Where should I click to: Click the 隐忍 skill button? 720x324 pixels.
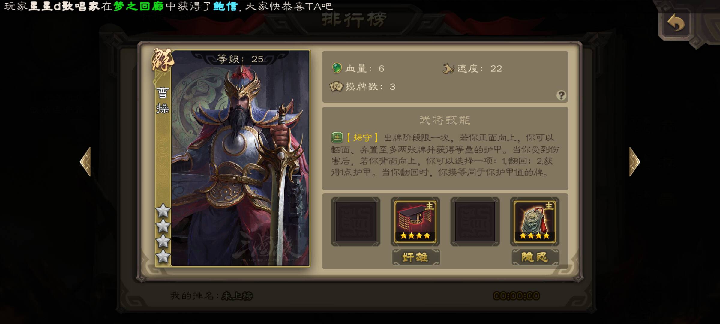pyautogui.click(x=535, y=257)
